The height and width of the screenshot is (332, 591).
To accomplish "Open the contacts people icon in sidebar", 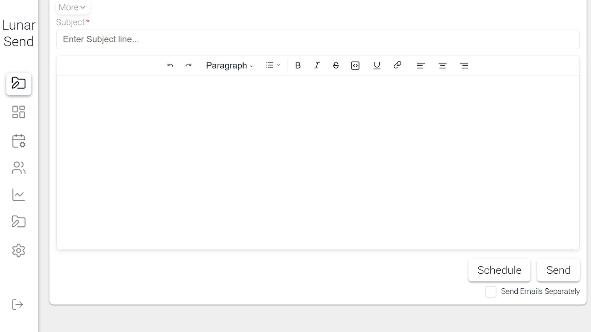I will coord(18,168).
